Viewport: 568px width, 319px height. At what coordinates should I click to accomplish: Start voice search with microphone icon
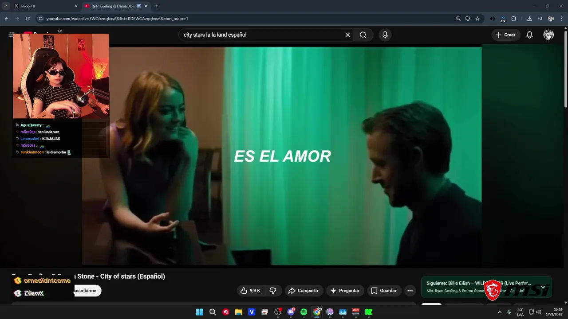(x=385, y=35)
